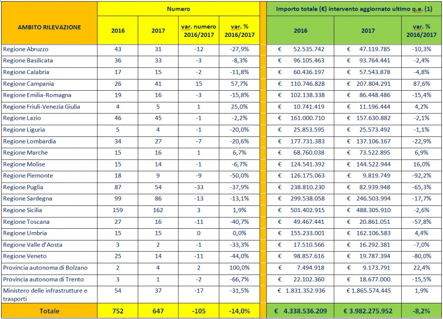The image size is (443, 319).
Task: Click the -8,2% total variation cell
Action: tap(420, 311)
